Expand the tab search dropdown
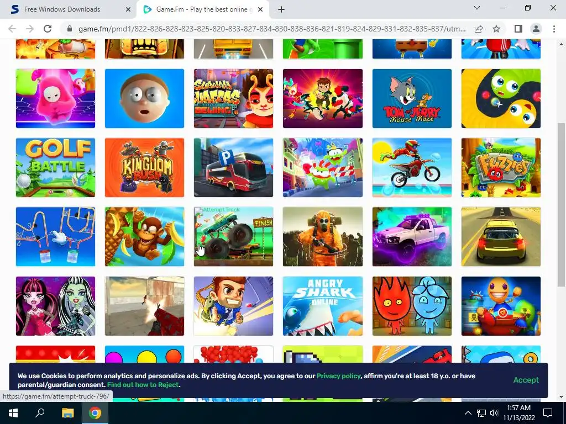The image size is (566, 424). (x=477, y=8)
